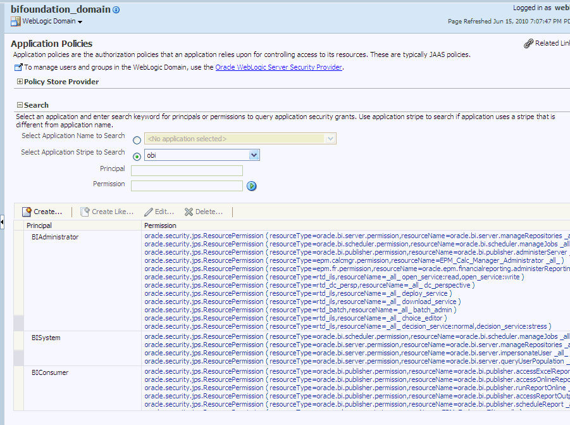Click the EPM_Calc_Manager_Administrator permission line
This screenshot has height=425, width=570.
(354, 260)
